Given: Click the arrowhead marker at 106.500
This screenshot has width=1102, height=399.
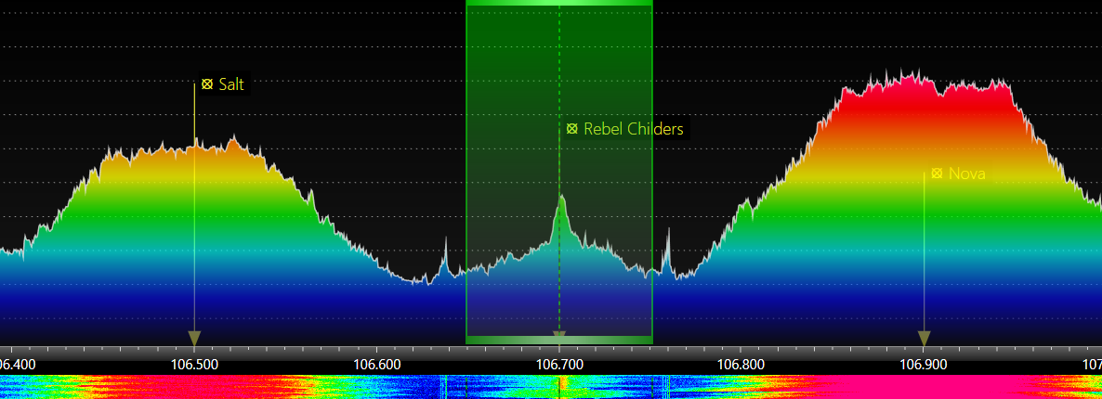Looking at the screenshot, I should pos(195,339).
